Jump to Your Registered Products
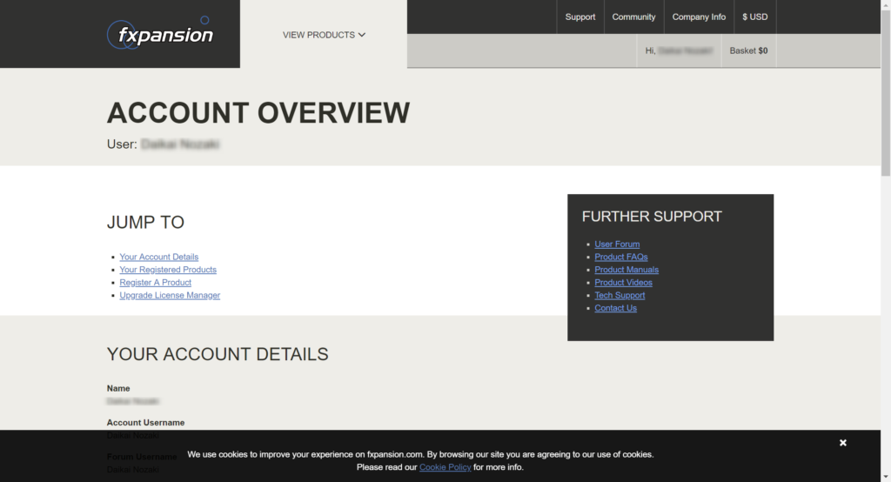 [168, 270]
